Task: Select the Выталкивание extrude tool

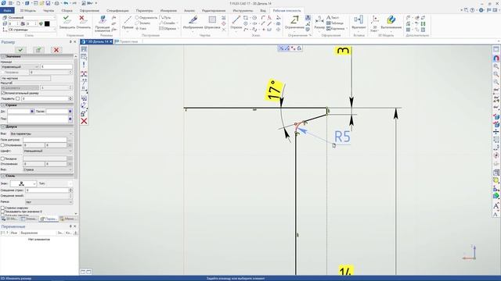Action: (x=391, y=23)
